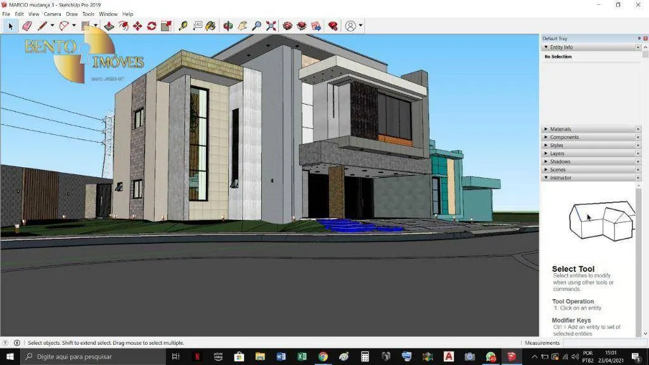The image size is (649, 365).
Task: Open the Window menu
Action: click(x=108, y=14)
